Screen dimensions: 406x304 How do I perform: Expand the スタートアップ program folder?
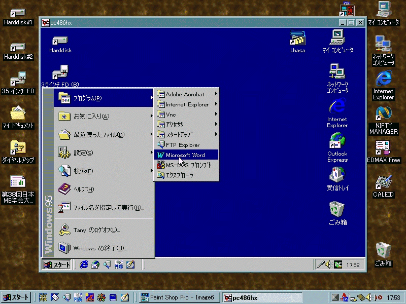(186, 135)
